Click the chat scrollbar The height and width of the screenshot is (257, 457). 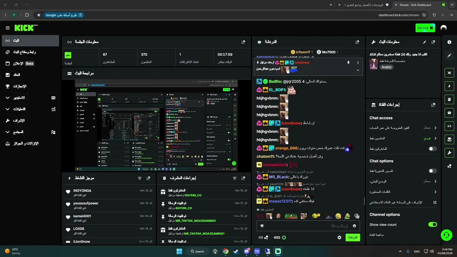[364, 201]
